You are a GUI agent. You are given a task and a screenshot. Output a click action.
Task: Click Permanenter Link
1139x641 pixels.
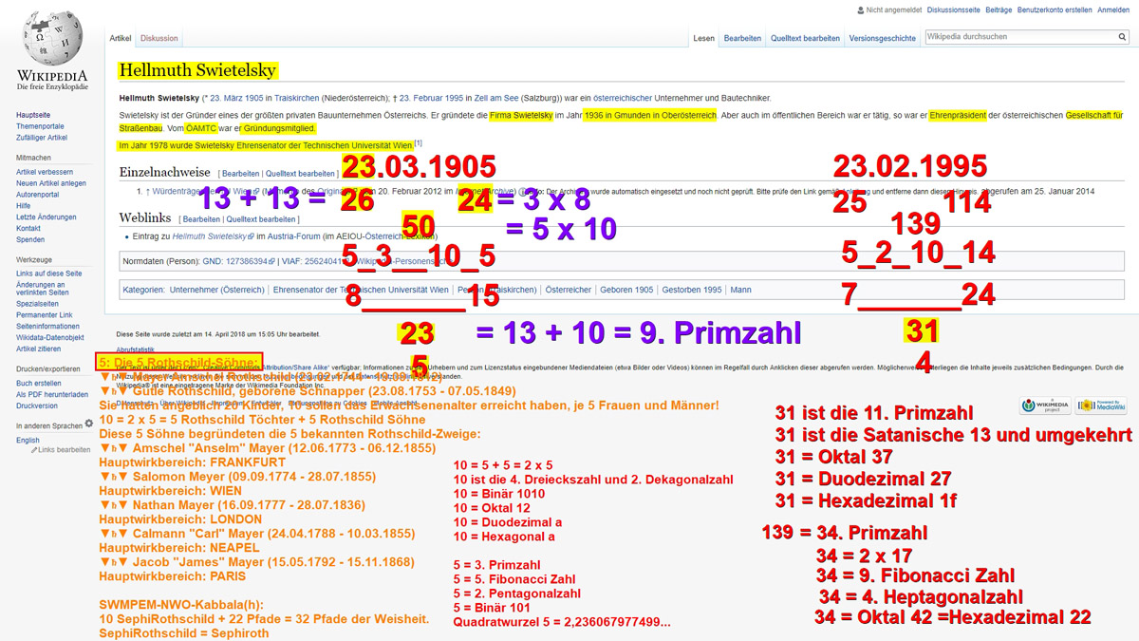(x=45, y=315)
